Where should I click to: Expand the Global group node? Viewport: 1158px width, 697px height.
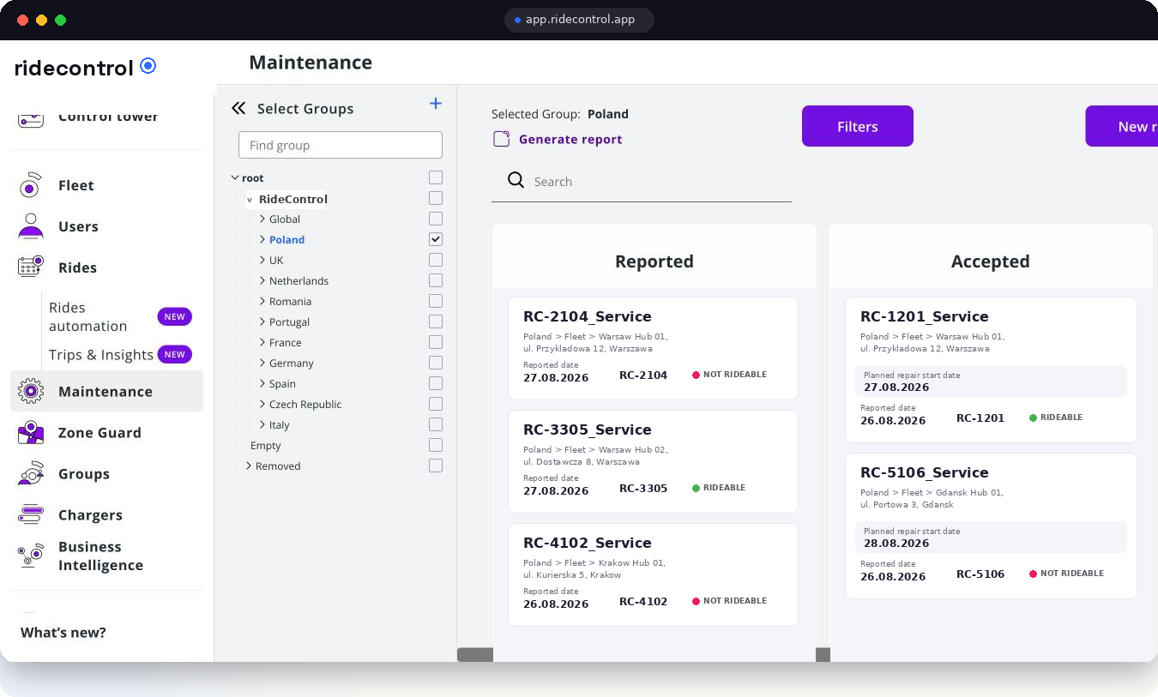tap(262, 219)
